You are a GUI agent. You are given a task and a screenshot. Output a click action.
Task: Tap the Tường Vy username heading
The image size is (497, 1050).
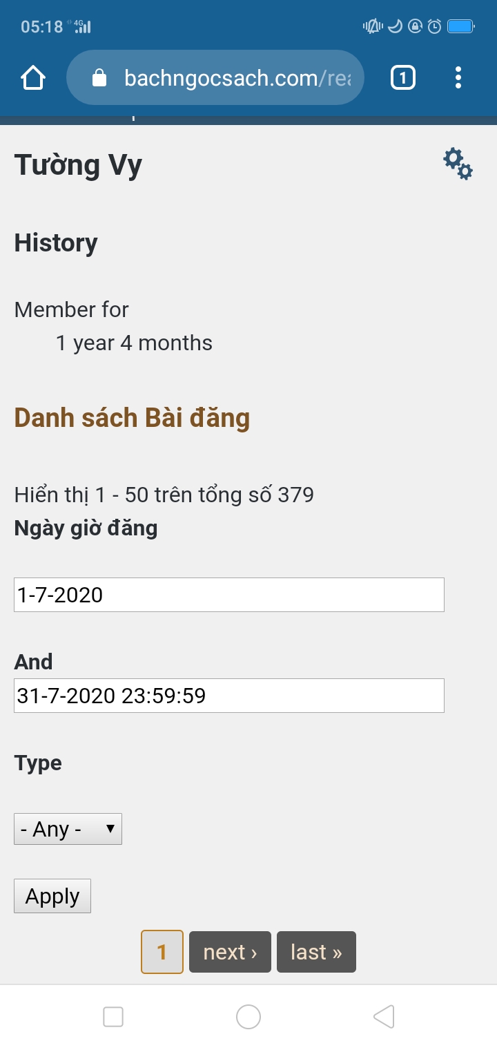[x=78, y=165]
